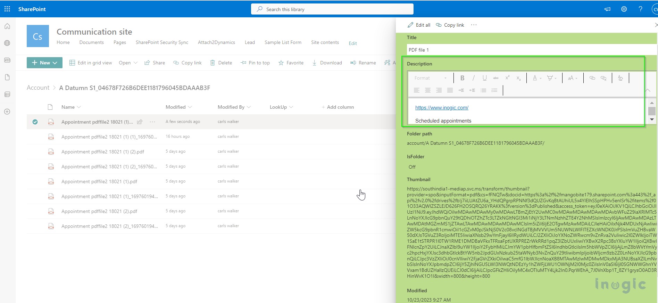Open the font size AA dropdown
The width and height of the screenshot is (658, 303).
pos(573,78)
